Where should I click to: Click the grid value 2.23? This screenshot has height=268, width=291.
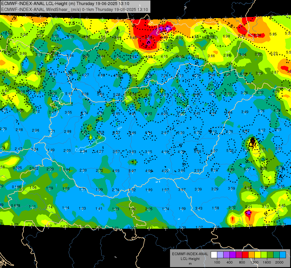click(x=50, y=169)
